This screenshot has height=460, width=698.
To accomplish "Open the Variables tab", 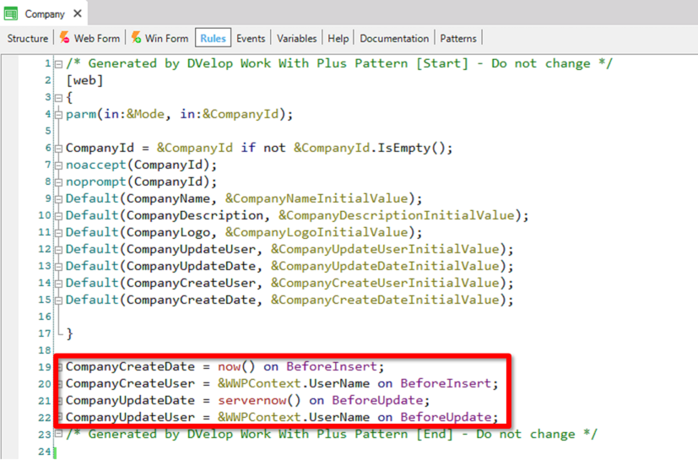I will click(296, 38).
